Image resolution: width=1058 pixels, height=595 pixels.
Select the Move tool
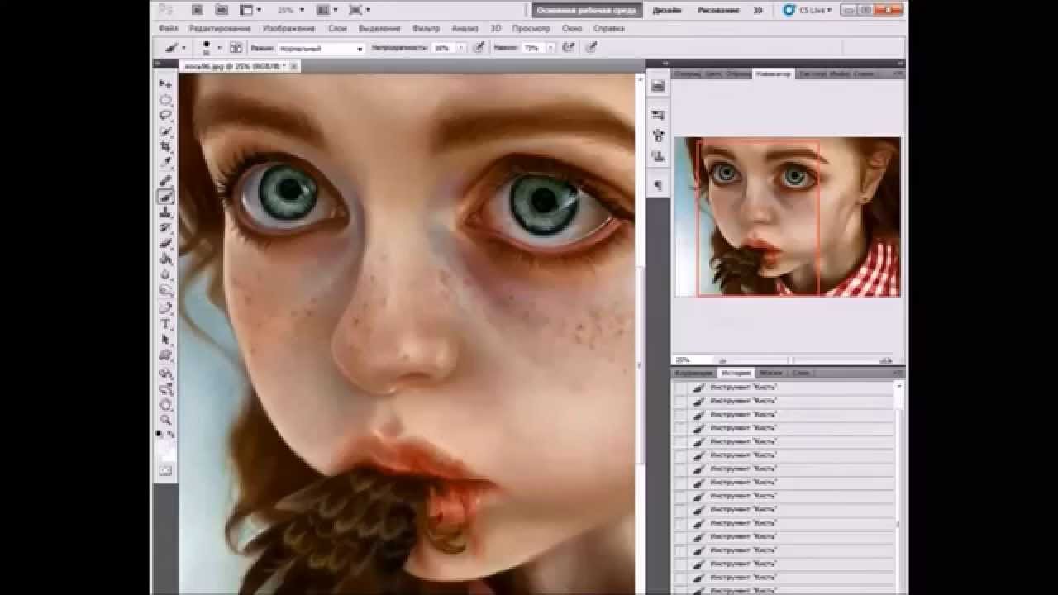tap(165, 84)
